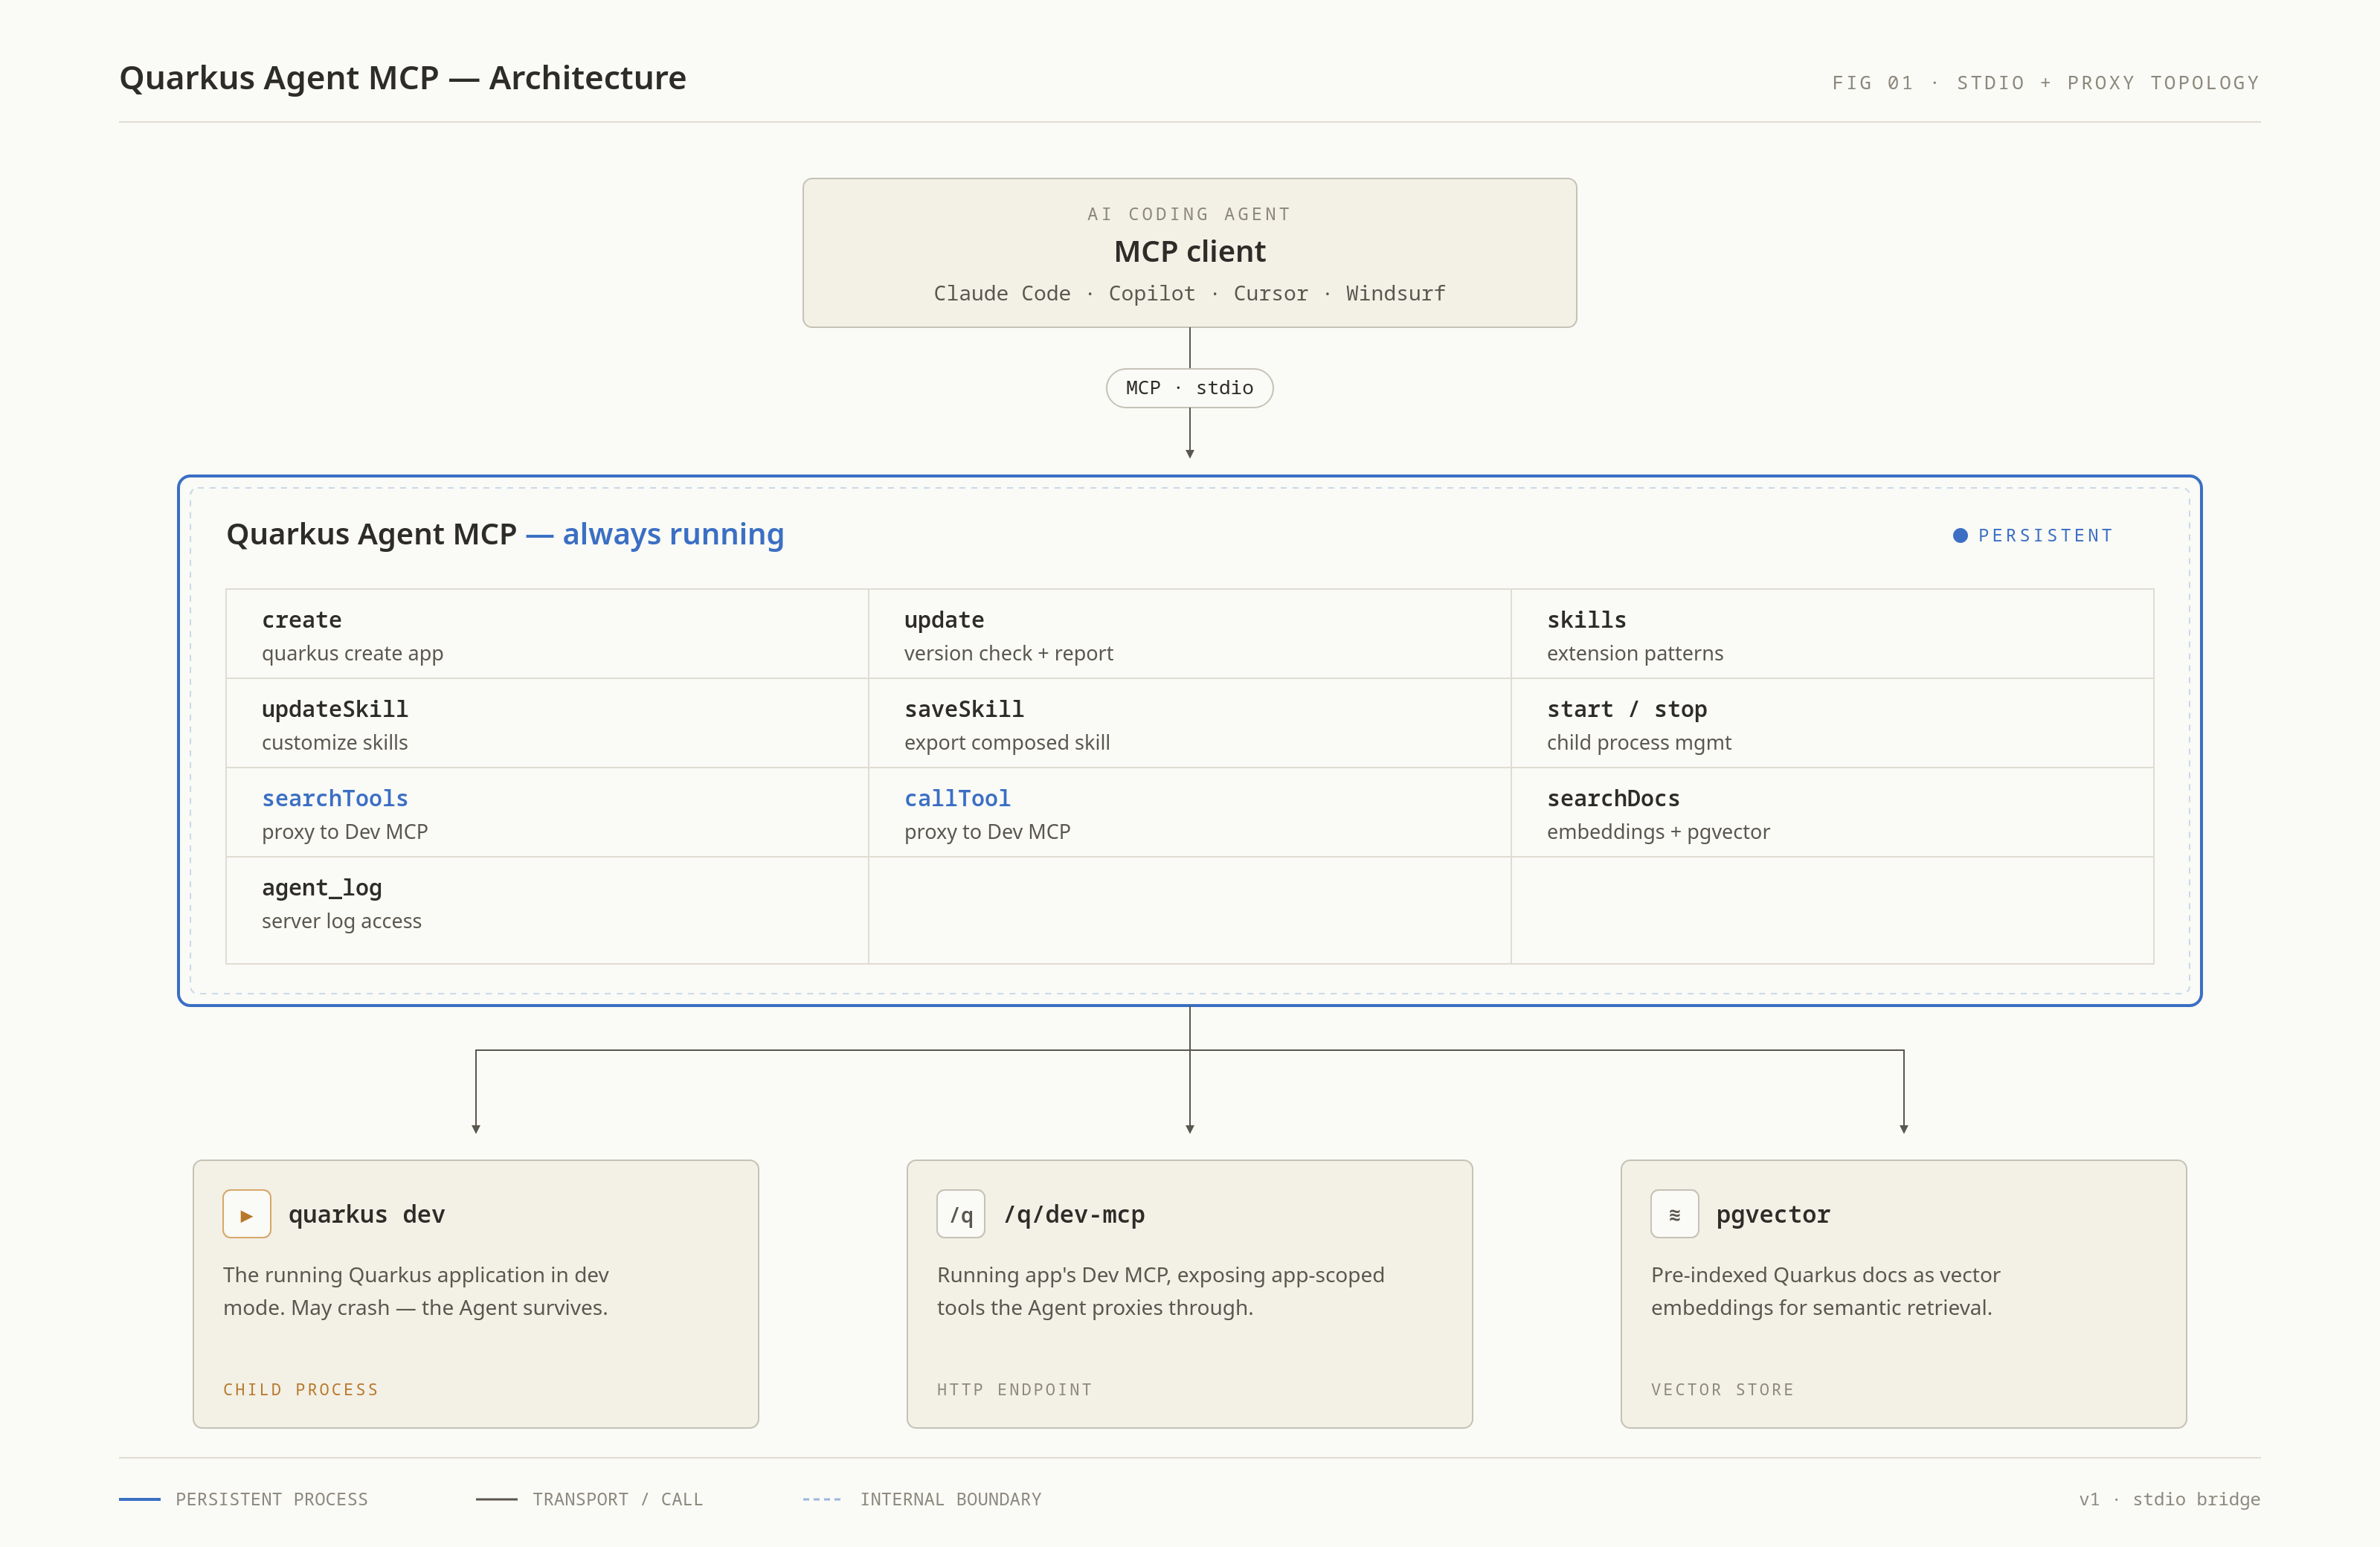
Task: Click 'May crash — the Agent survives' text
Action: [x=448, y=1308]
